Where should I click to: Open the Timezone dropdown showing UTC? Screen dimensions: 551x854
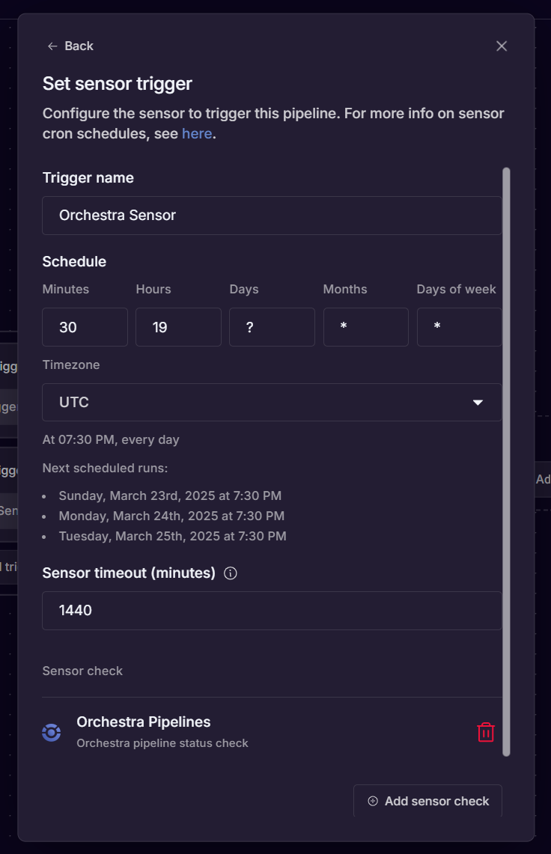[272, 402]
